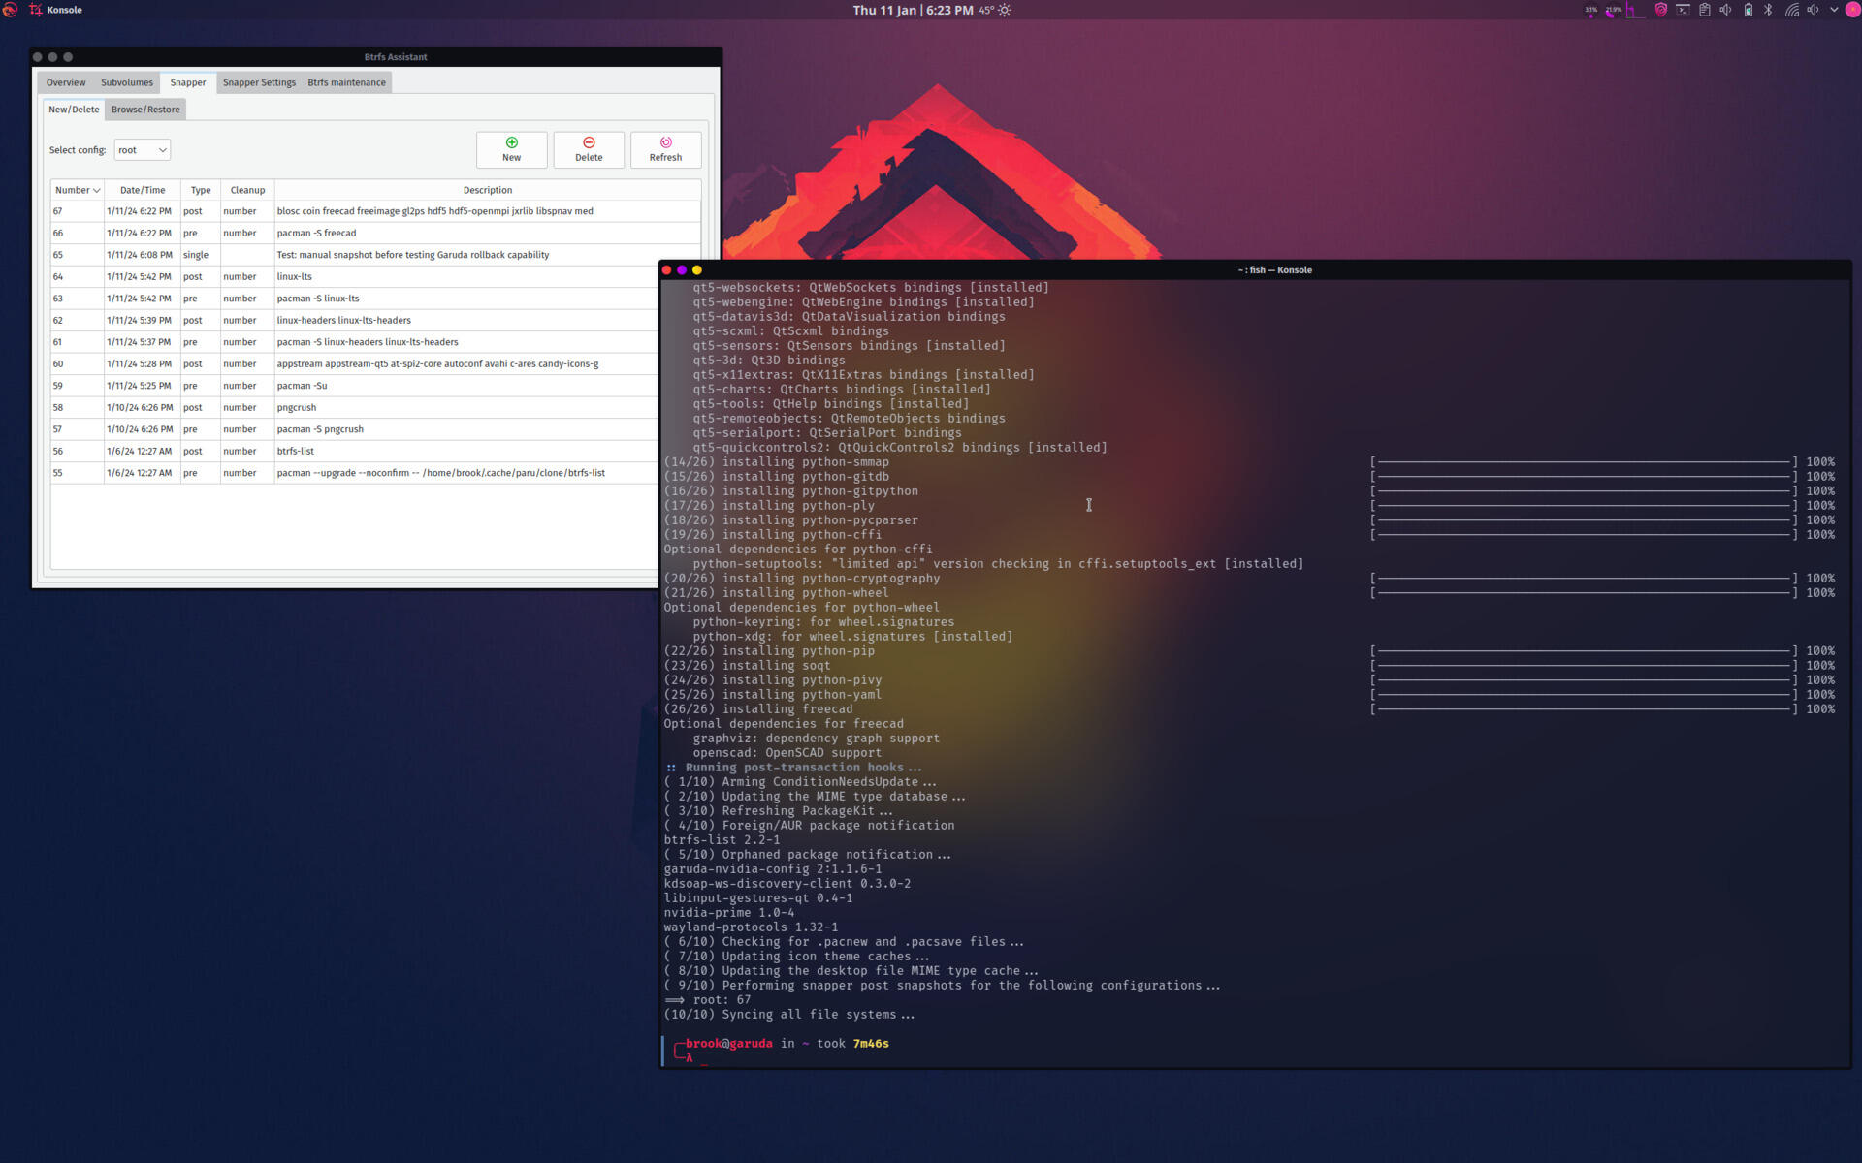Image resolution: width=1862 pixels, height=1163 pixels.
Task: Click the Konsole app name in top panel
Action: coord(64,10)
